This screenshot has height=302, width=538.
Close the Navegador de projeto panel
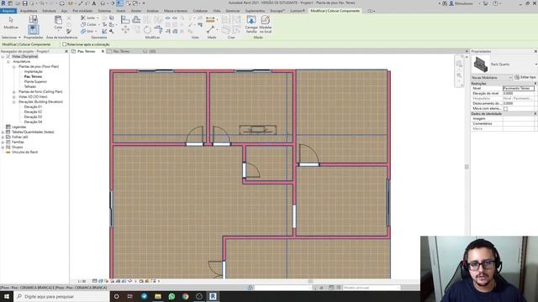[x=66, y=51]
